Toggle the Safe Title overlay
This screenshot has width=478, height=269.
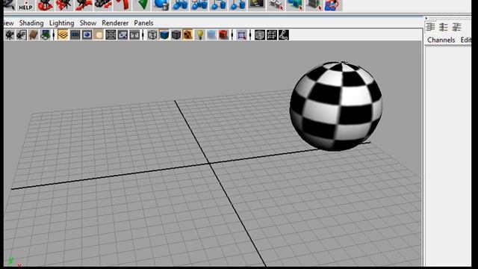[134, 35]
